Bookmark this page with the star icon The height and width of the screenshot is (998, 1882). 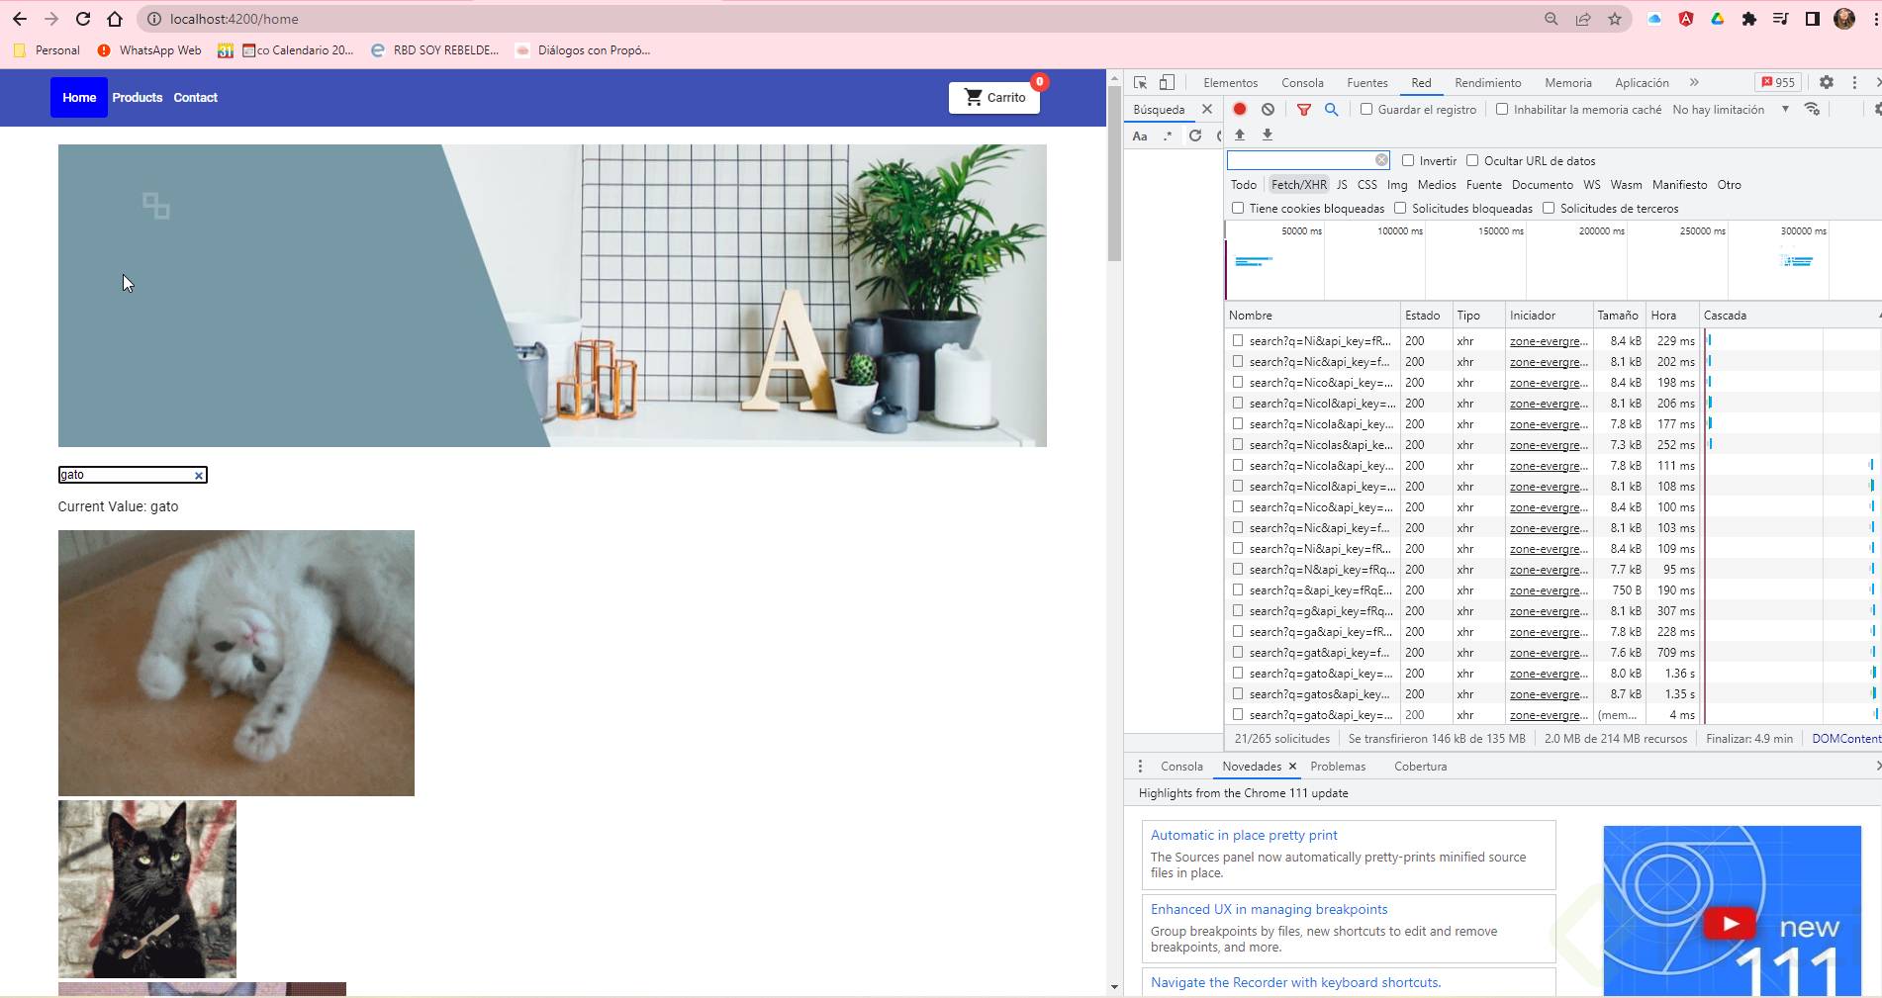click(1615, 19)
